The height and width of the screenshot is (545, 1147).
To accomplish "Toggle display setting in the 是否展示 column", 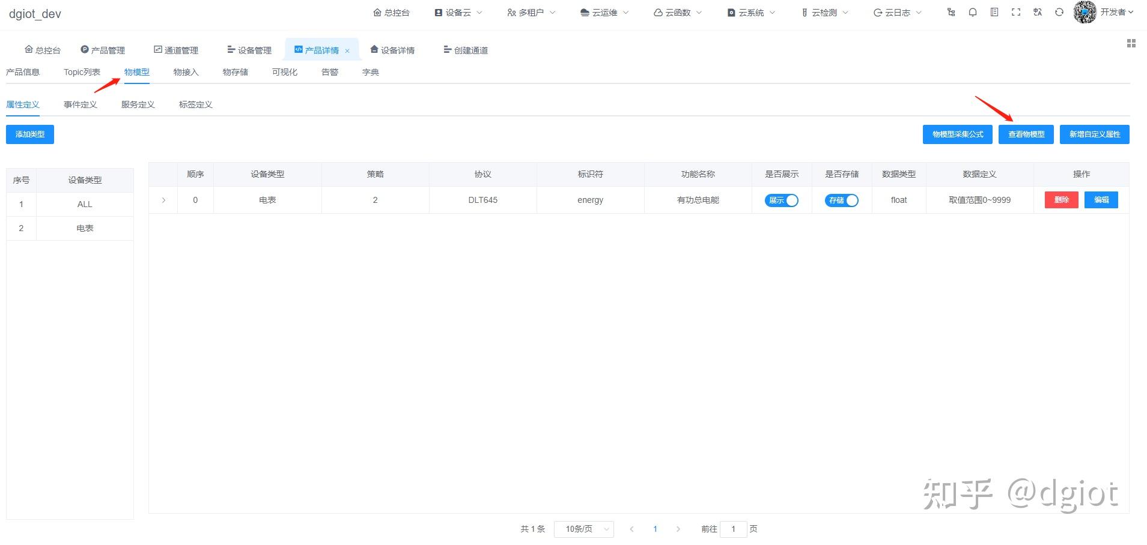I will 782,200.
